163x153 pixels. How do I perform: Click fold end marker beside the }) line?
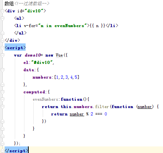[x=2, y=121]
